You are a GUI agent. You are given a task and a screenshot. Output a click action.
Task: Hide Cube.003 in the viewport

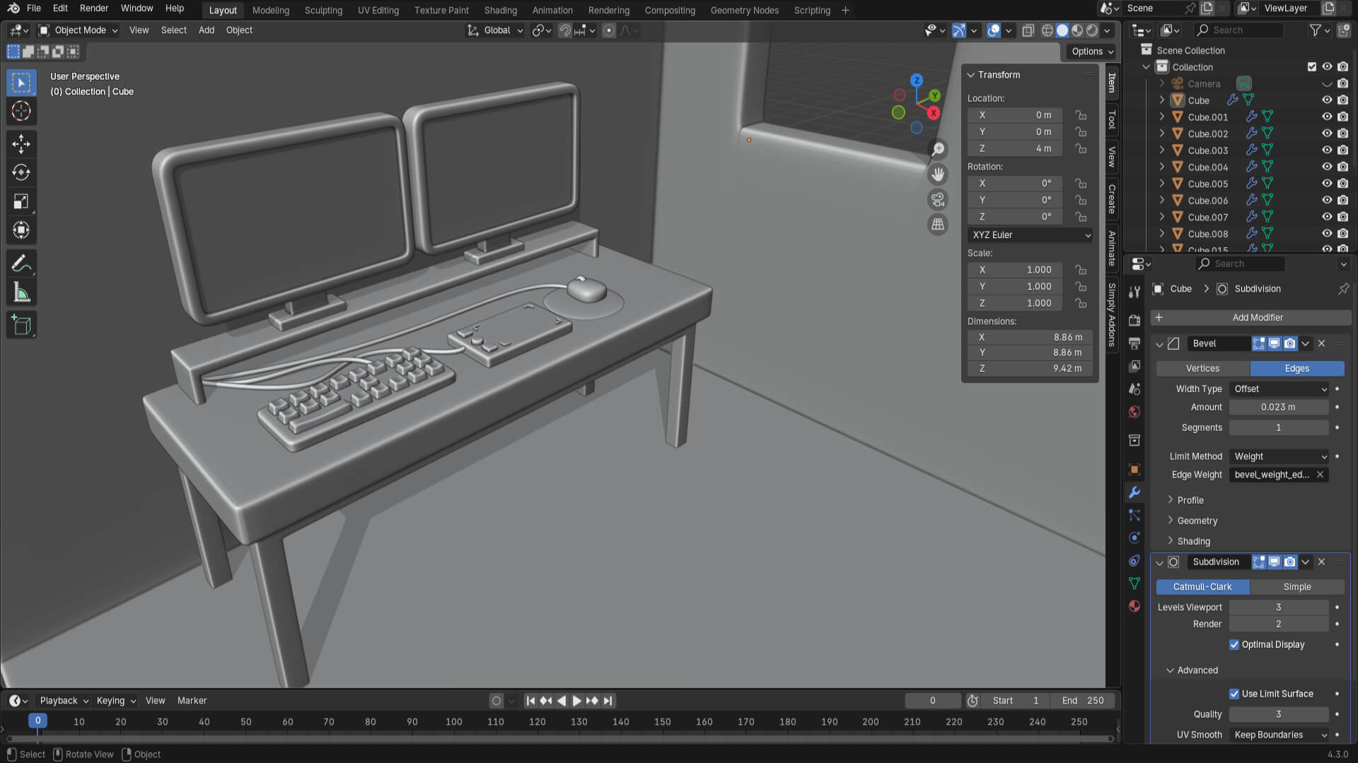click(x=1327, y=150)
